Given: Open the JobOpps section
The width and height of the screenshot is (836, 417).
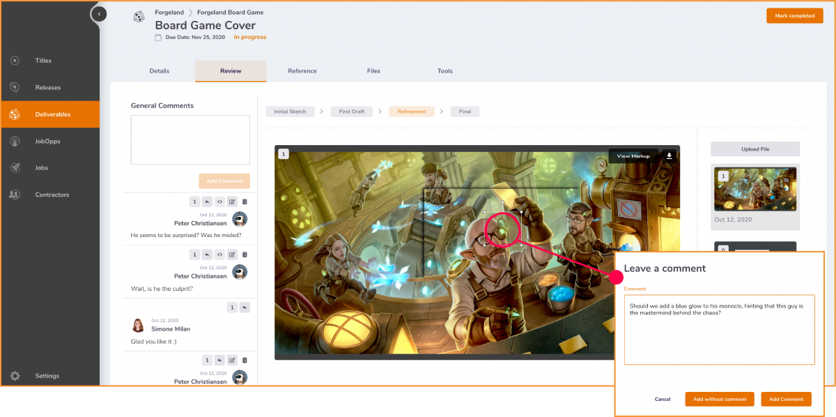Looking at the screenshot, I should pyautogui.click(x=47, y=142).
